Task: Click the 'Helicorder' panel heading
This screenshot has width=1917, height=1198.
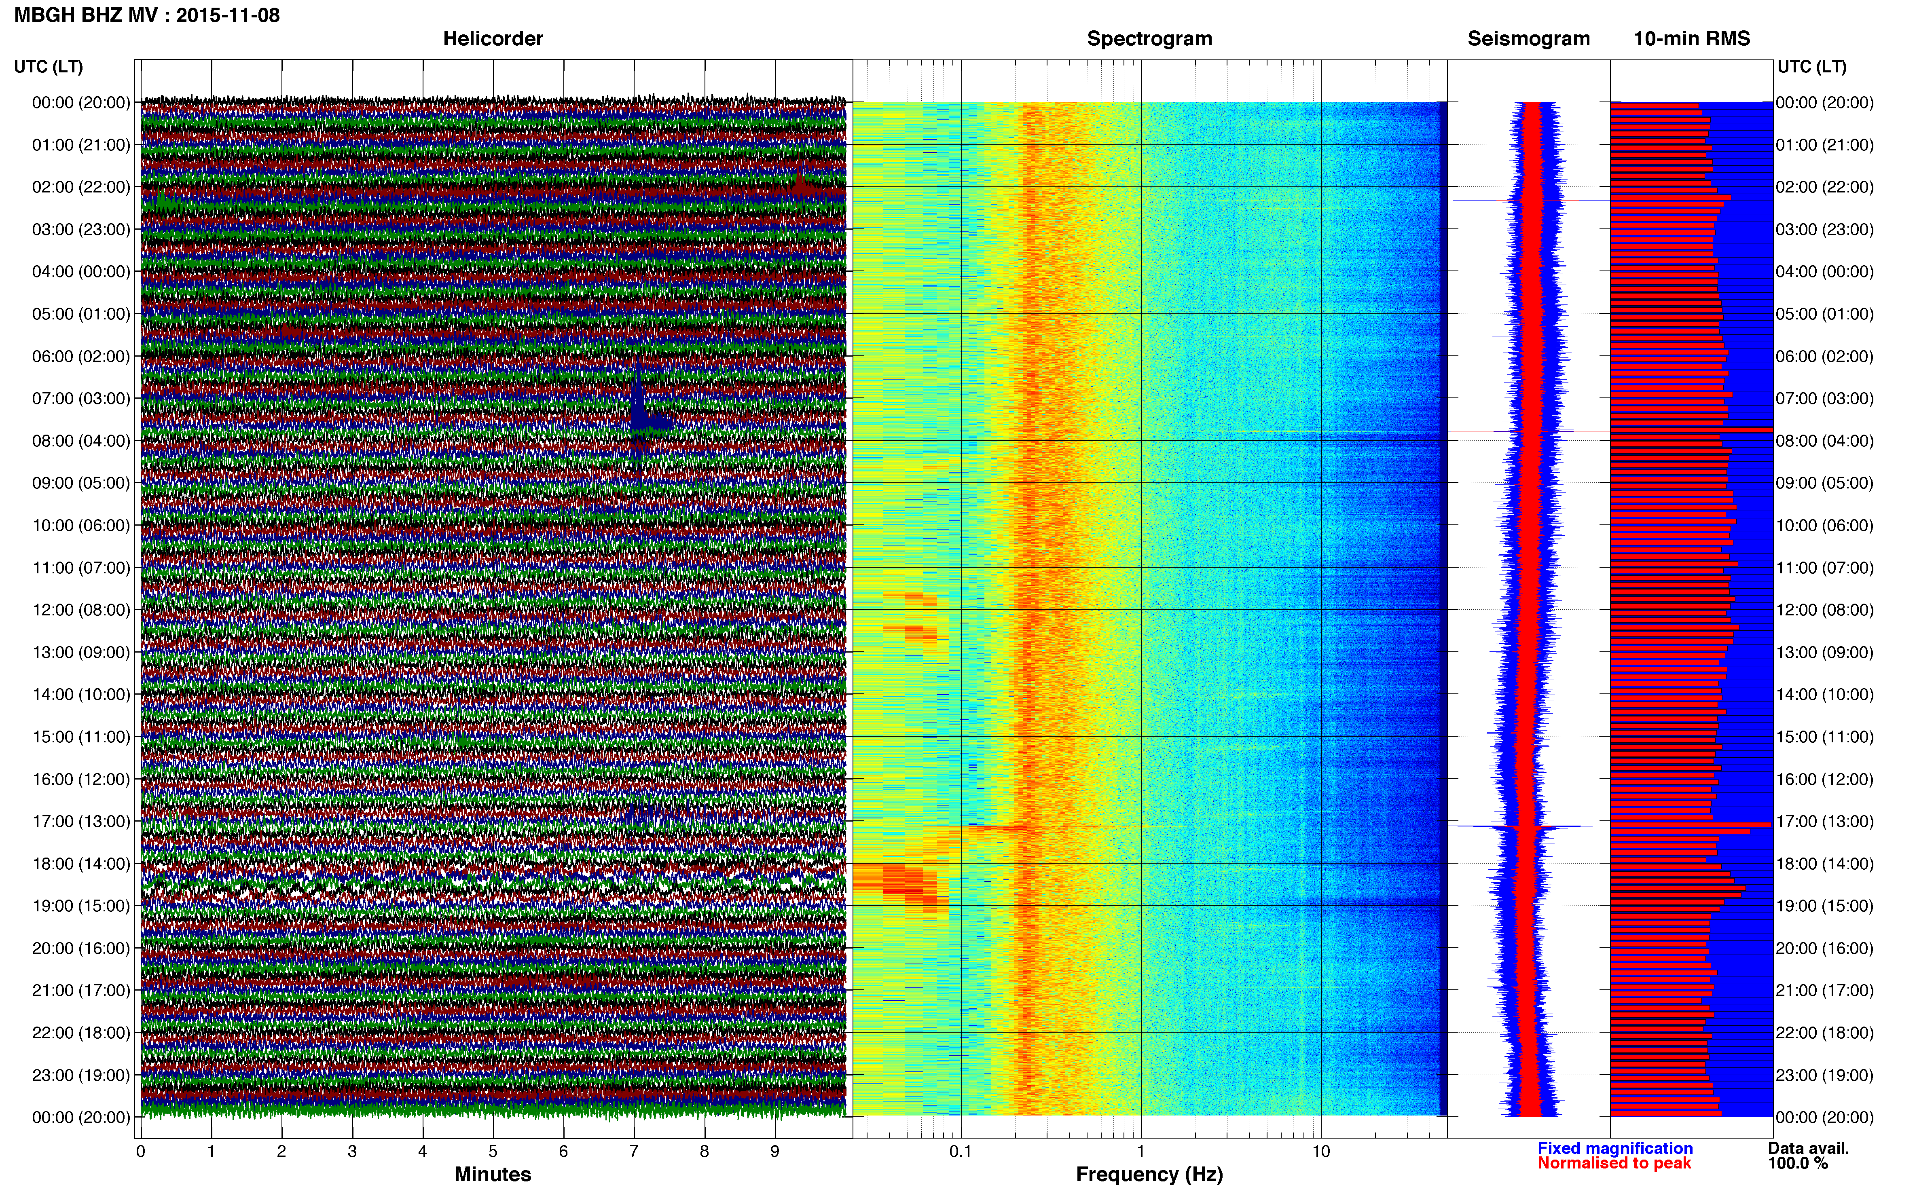Action: 492,38
